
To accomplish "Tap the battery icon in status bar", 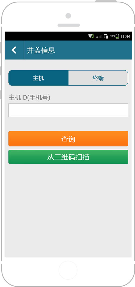I will coord(117,36).
